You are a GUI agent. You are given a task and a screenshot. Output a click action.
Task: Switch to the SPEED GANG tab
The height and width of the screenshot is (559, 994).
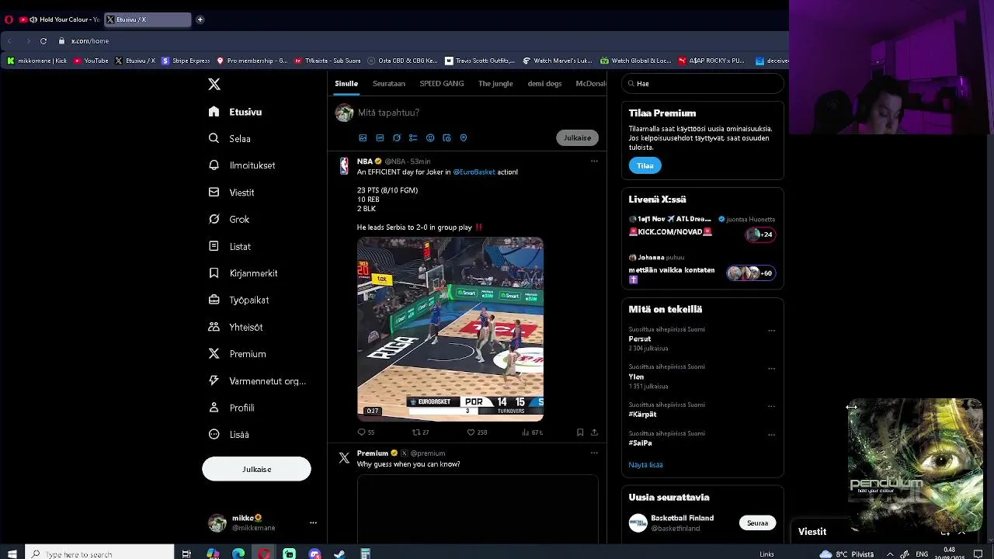point(442,83)
